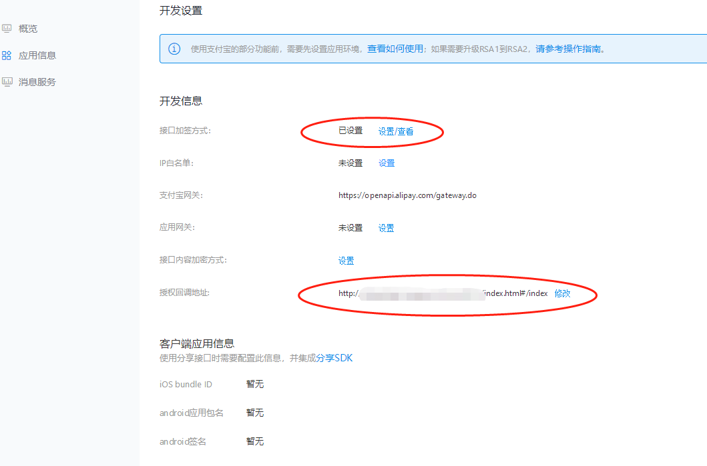This screenshot has width=707, height=466.
Task: Click 设置 next to IP白名单
Action: [x=387, y=163]
